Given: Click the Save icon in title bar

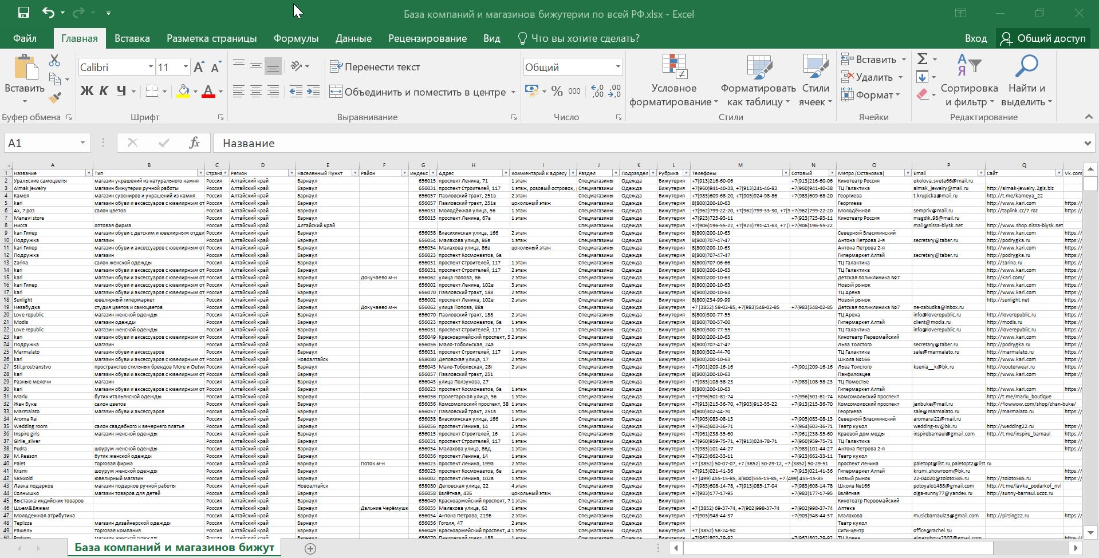Looking at the screenshot, I should 23,13.
